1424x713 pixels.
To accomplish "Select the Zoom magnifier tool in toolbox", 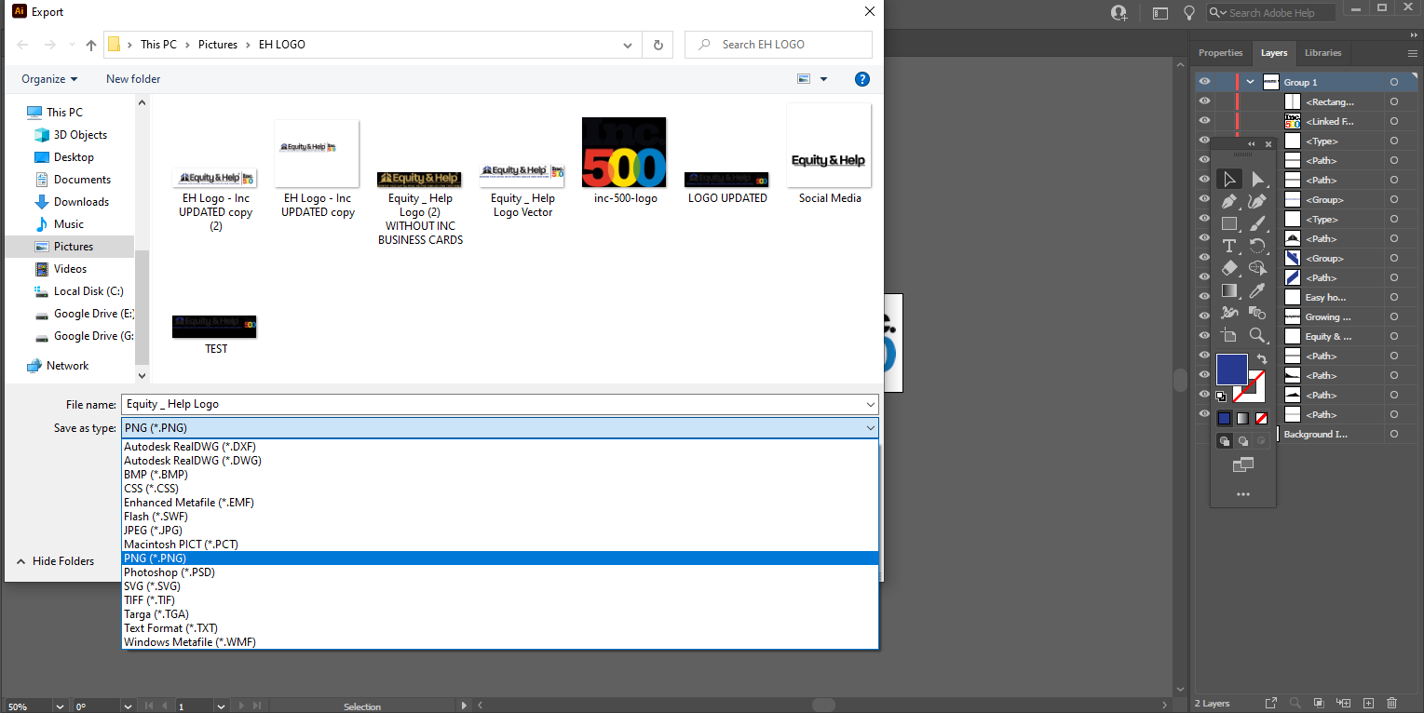I will tap(1257, 335).
